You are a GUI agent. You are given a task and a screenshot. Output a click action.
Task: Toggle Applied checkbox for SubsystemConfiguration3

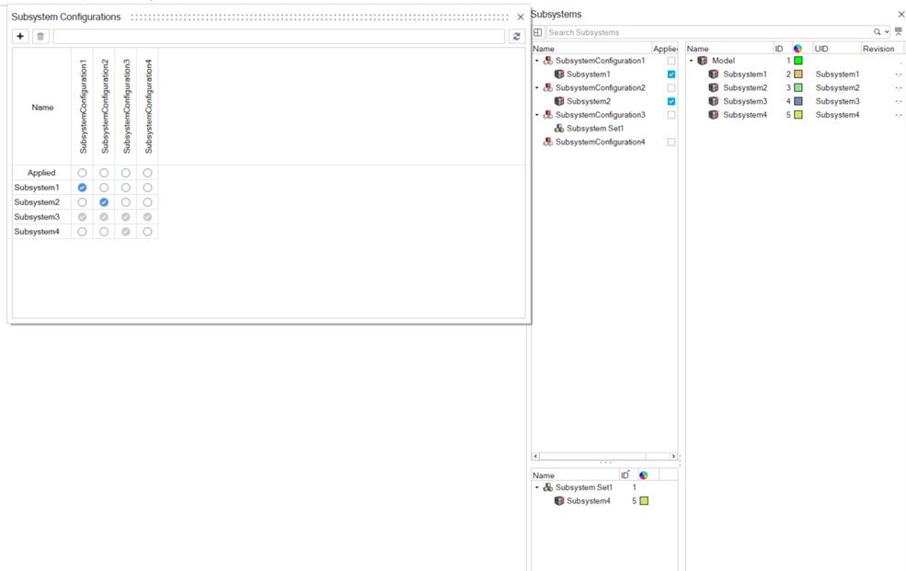[x=671, y=115]
